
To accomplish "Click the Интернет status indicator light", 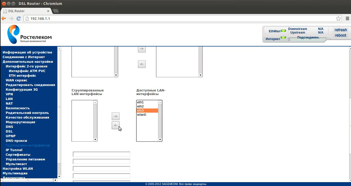I will (283, 37).
